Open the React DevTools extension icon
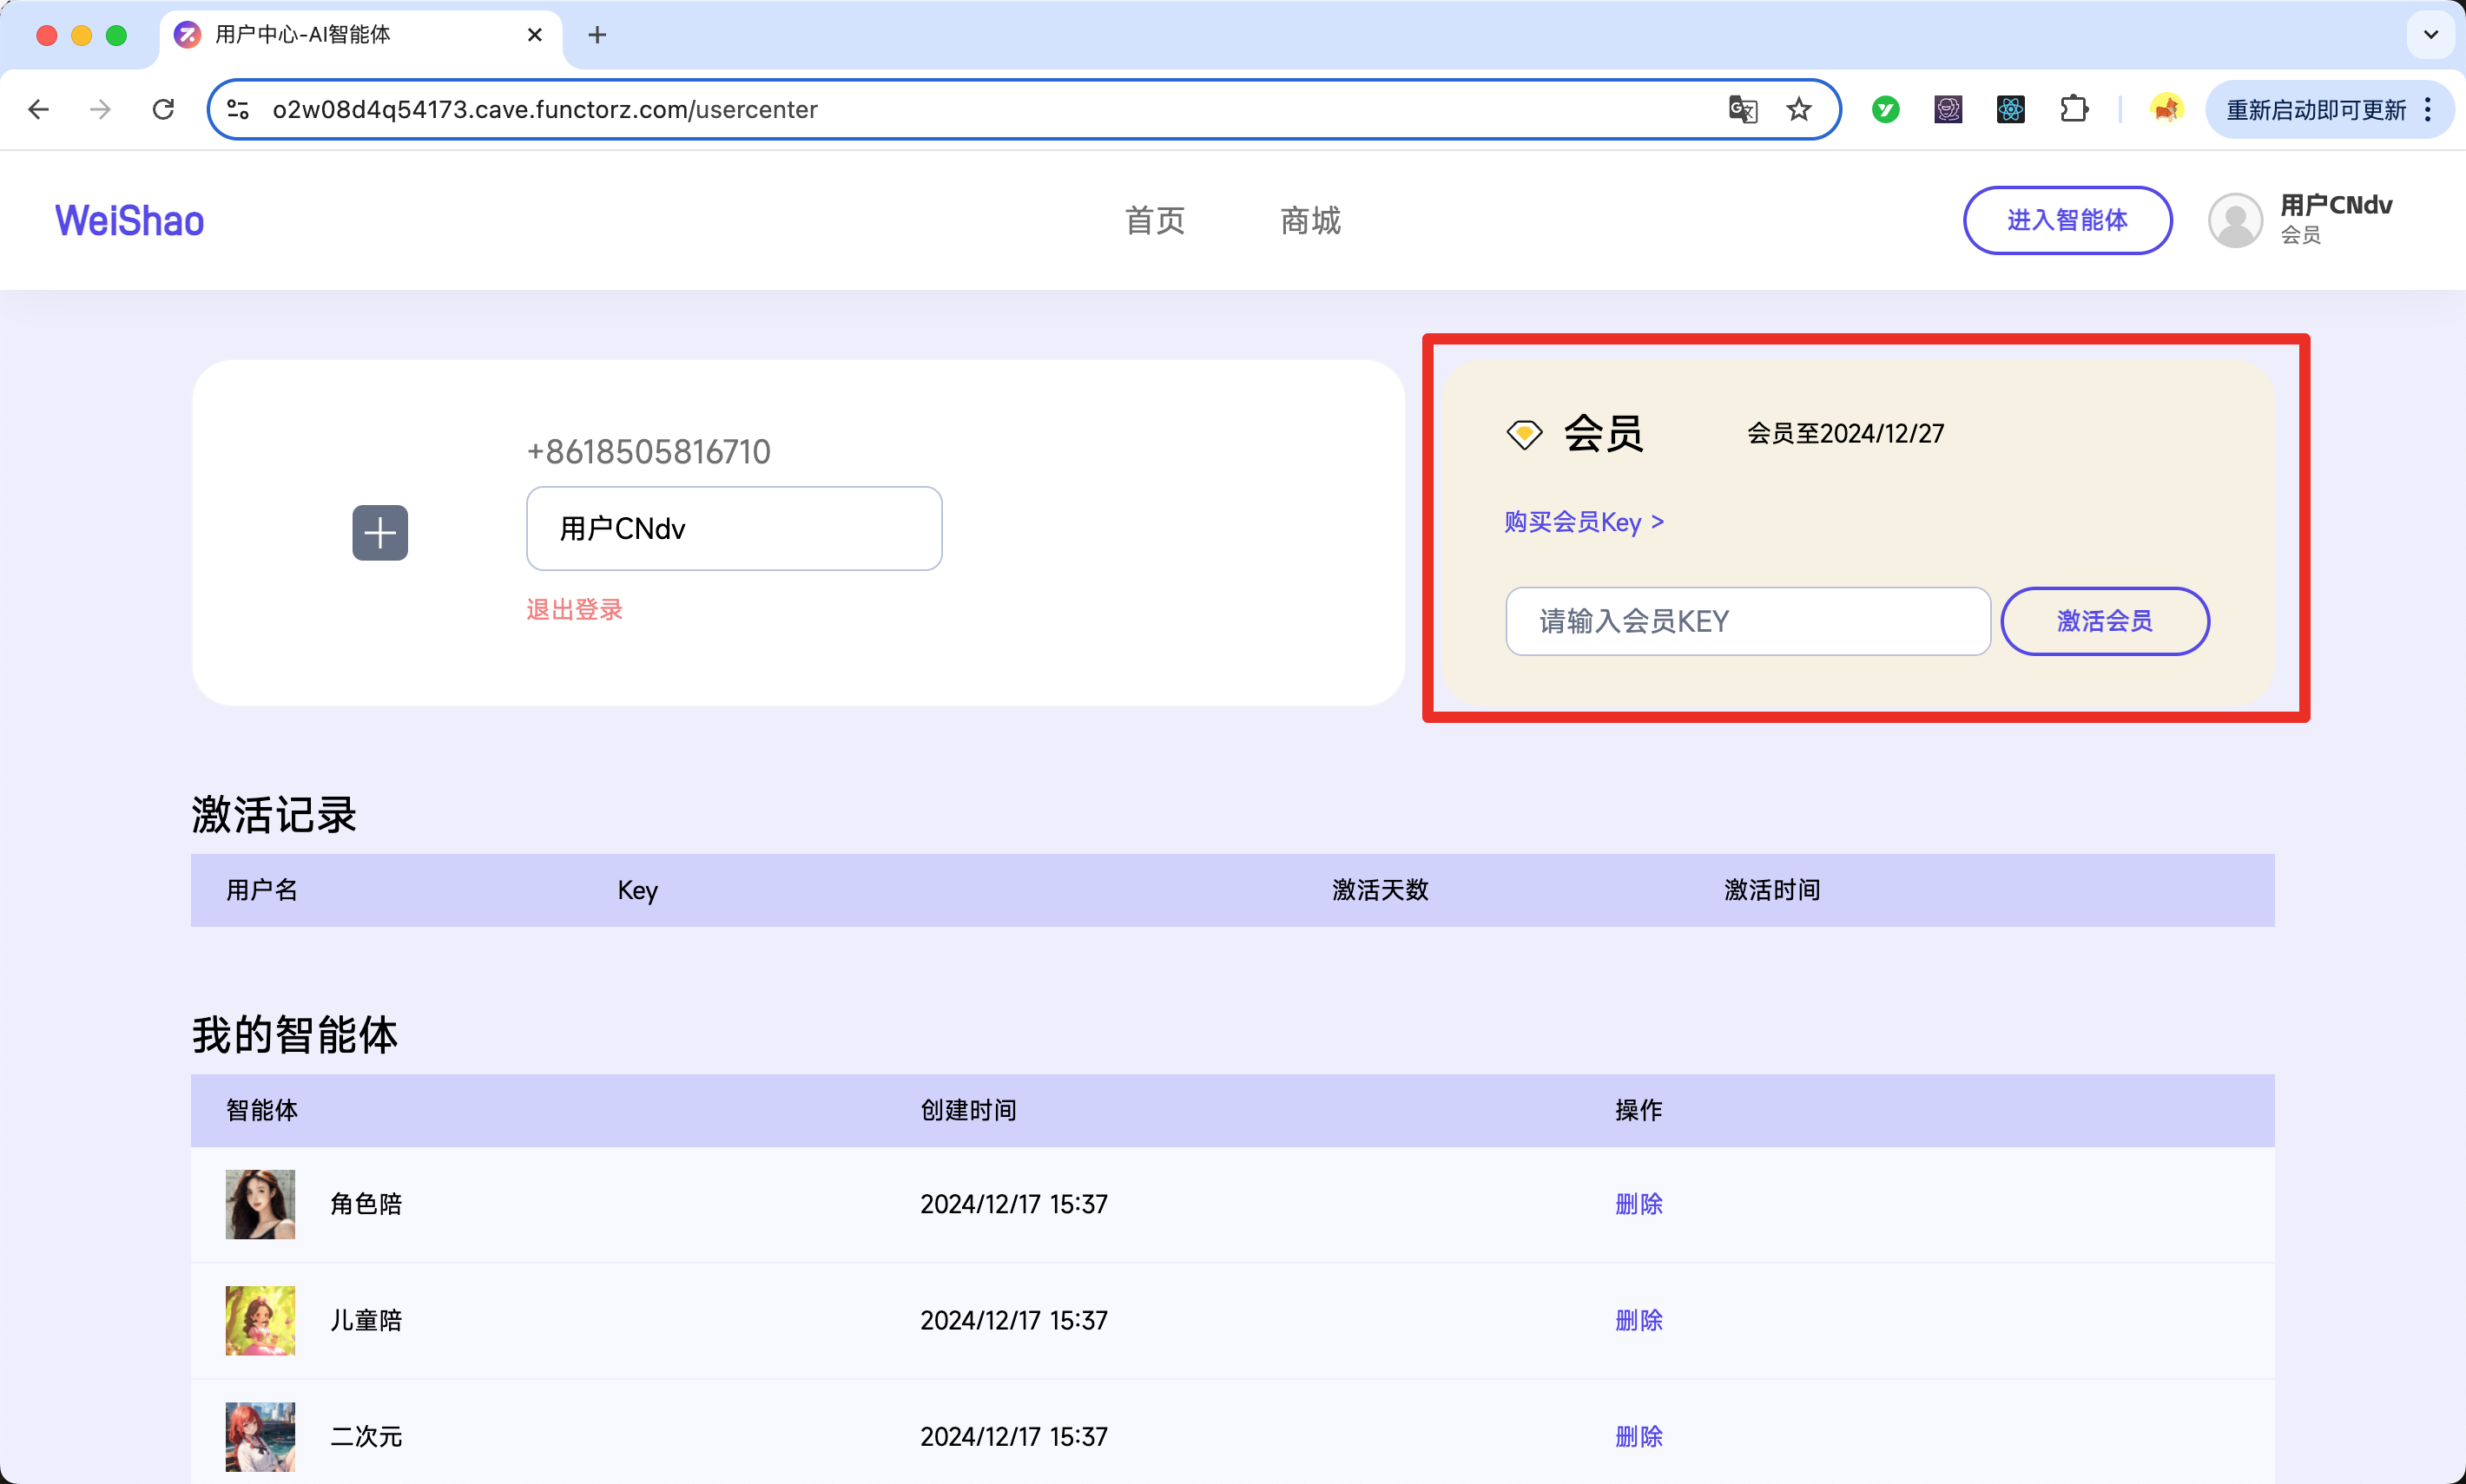2466x1484 pixels. point(2011,109)
